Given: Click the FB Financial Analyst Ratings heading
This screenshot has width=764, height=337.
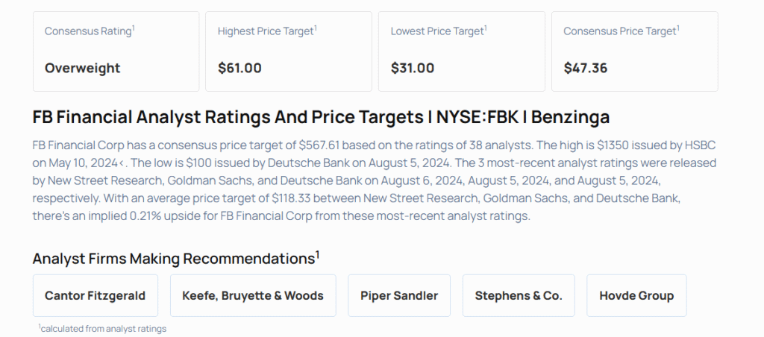Looking at the screenshot, I should point(321,117).
